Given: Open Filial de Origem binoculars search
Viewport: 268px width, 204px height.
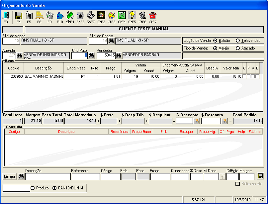Looking at the screenshot, I should tap(111, 41).
